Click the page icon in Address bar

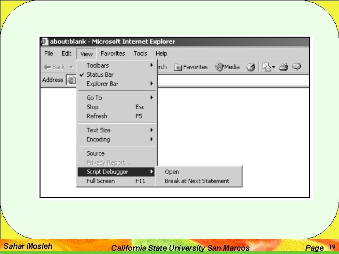coord(72,80)
